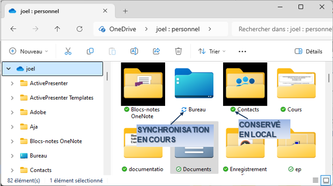The width and height of the screenshot is (333, 186).
Task: Click the Enregistrement folder label
Action: [x=248, y=169]
